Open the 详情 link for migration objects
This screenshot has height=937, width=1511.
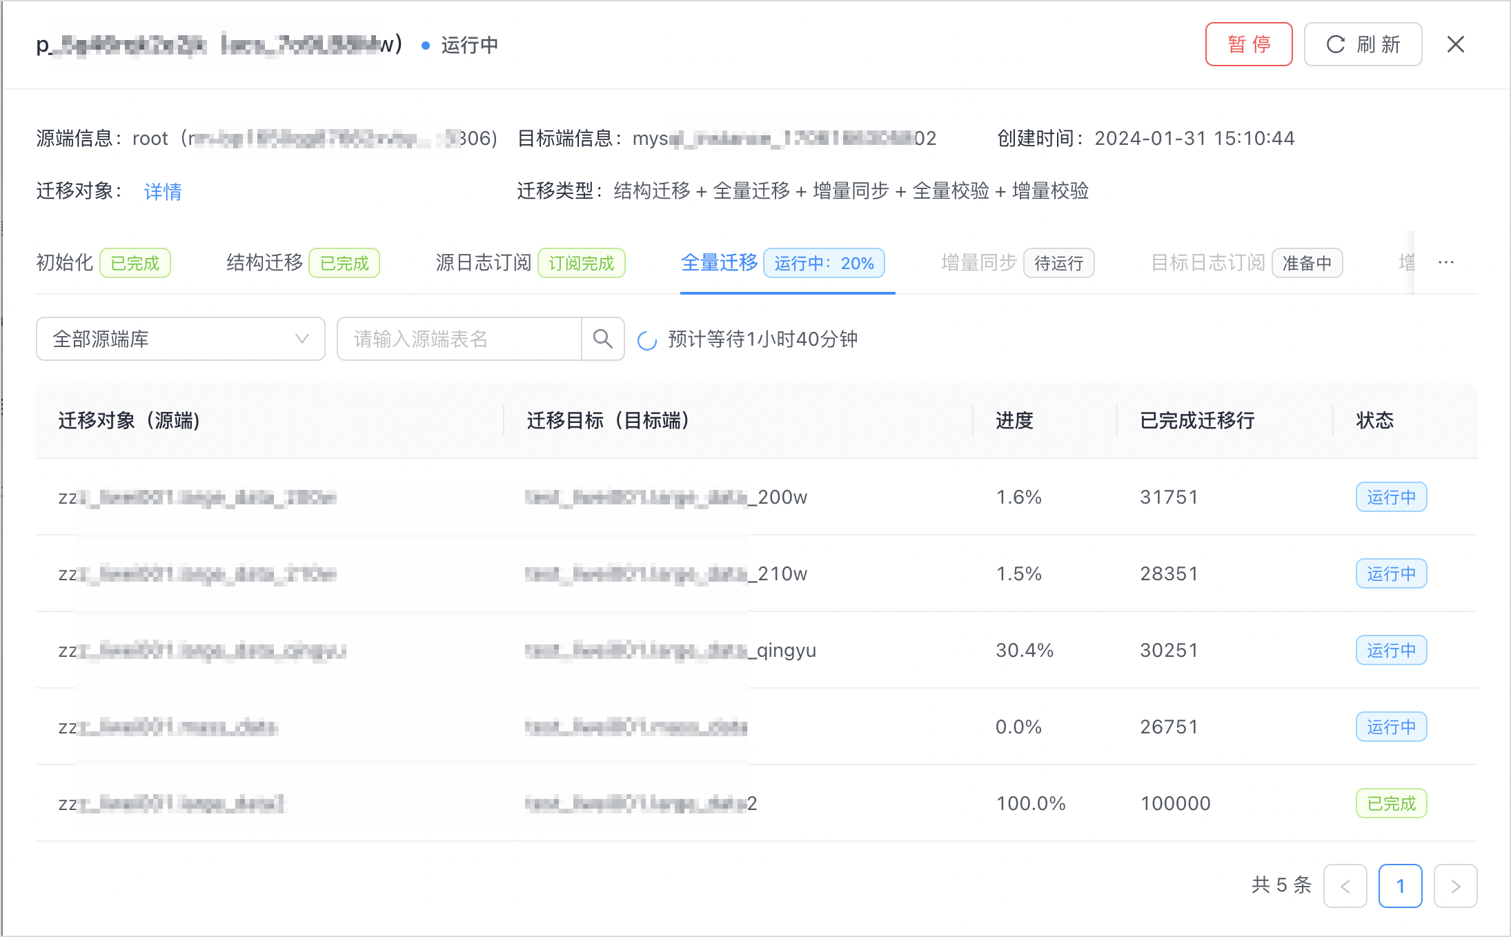(x=163, y=191)
